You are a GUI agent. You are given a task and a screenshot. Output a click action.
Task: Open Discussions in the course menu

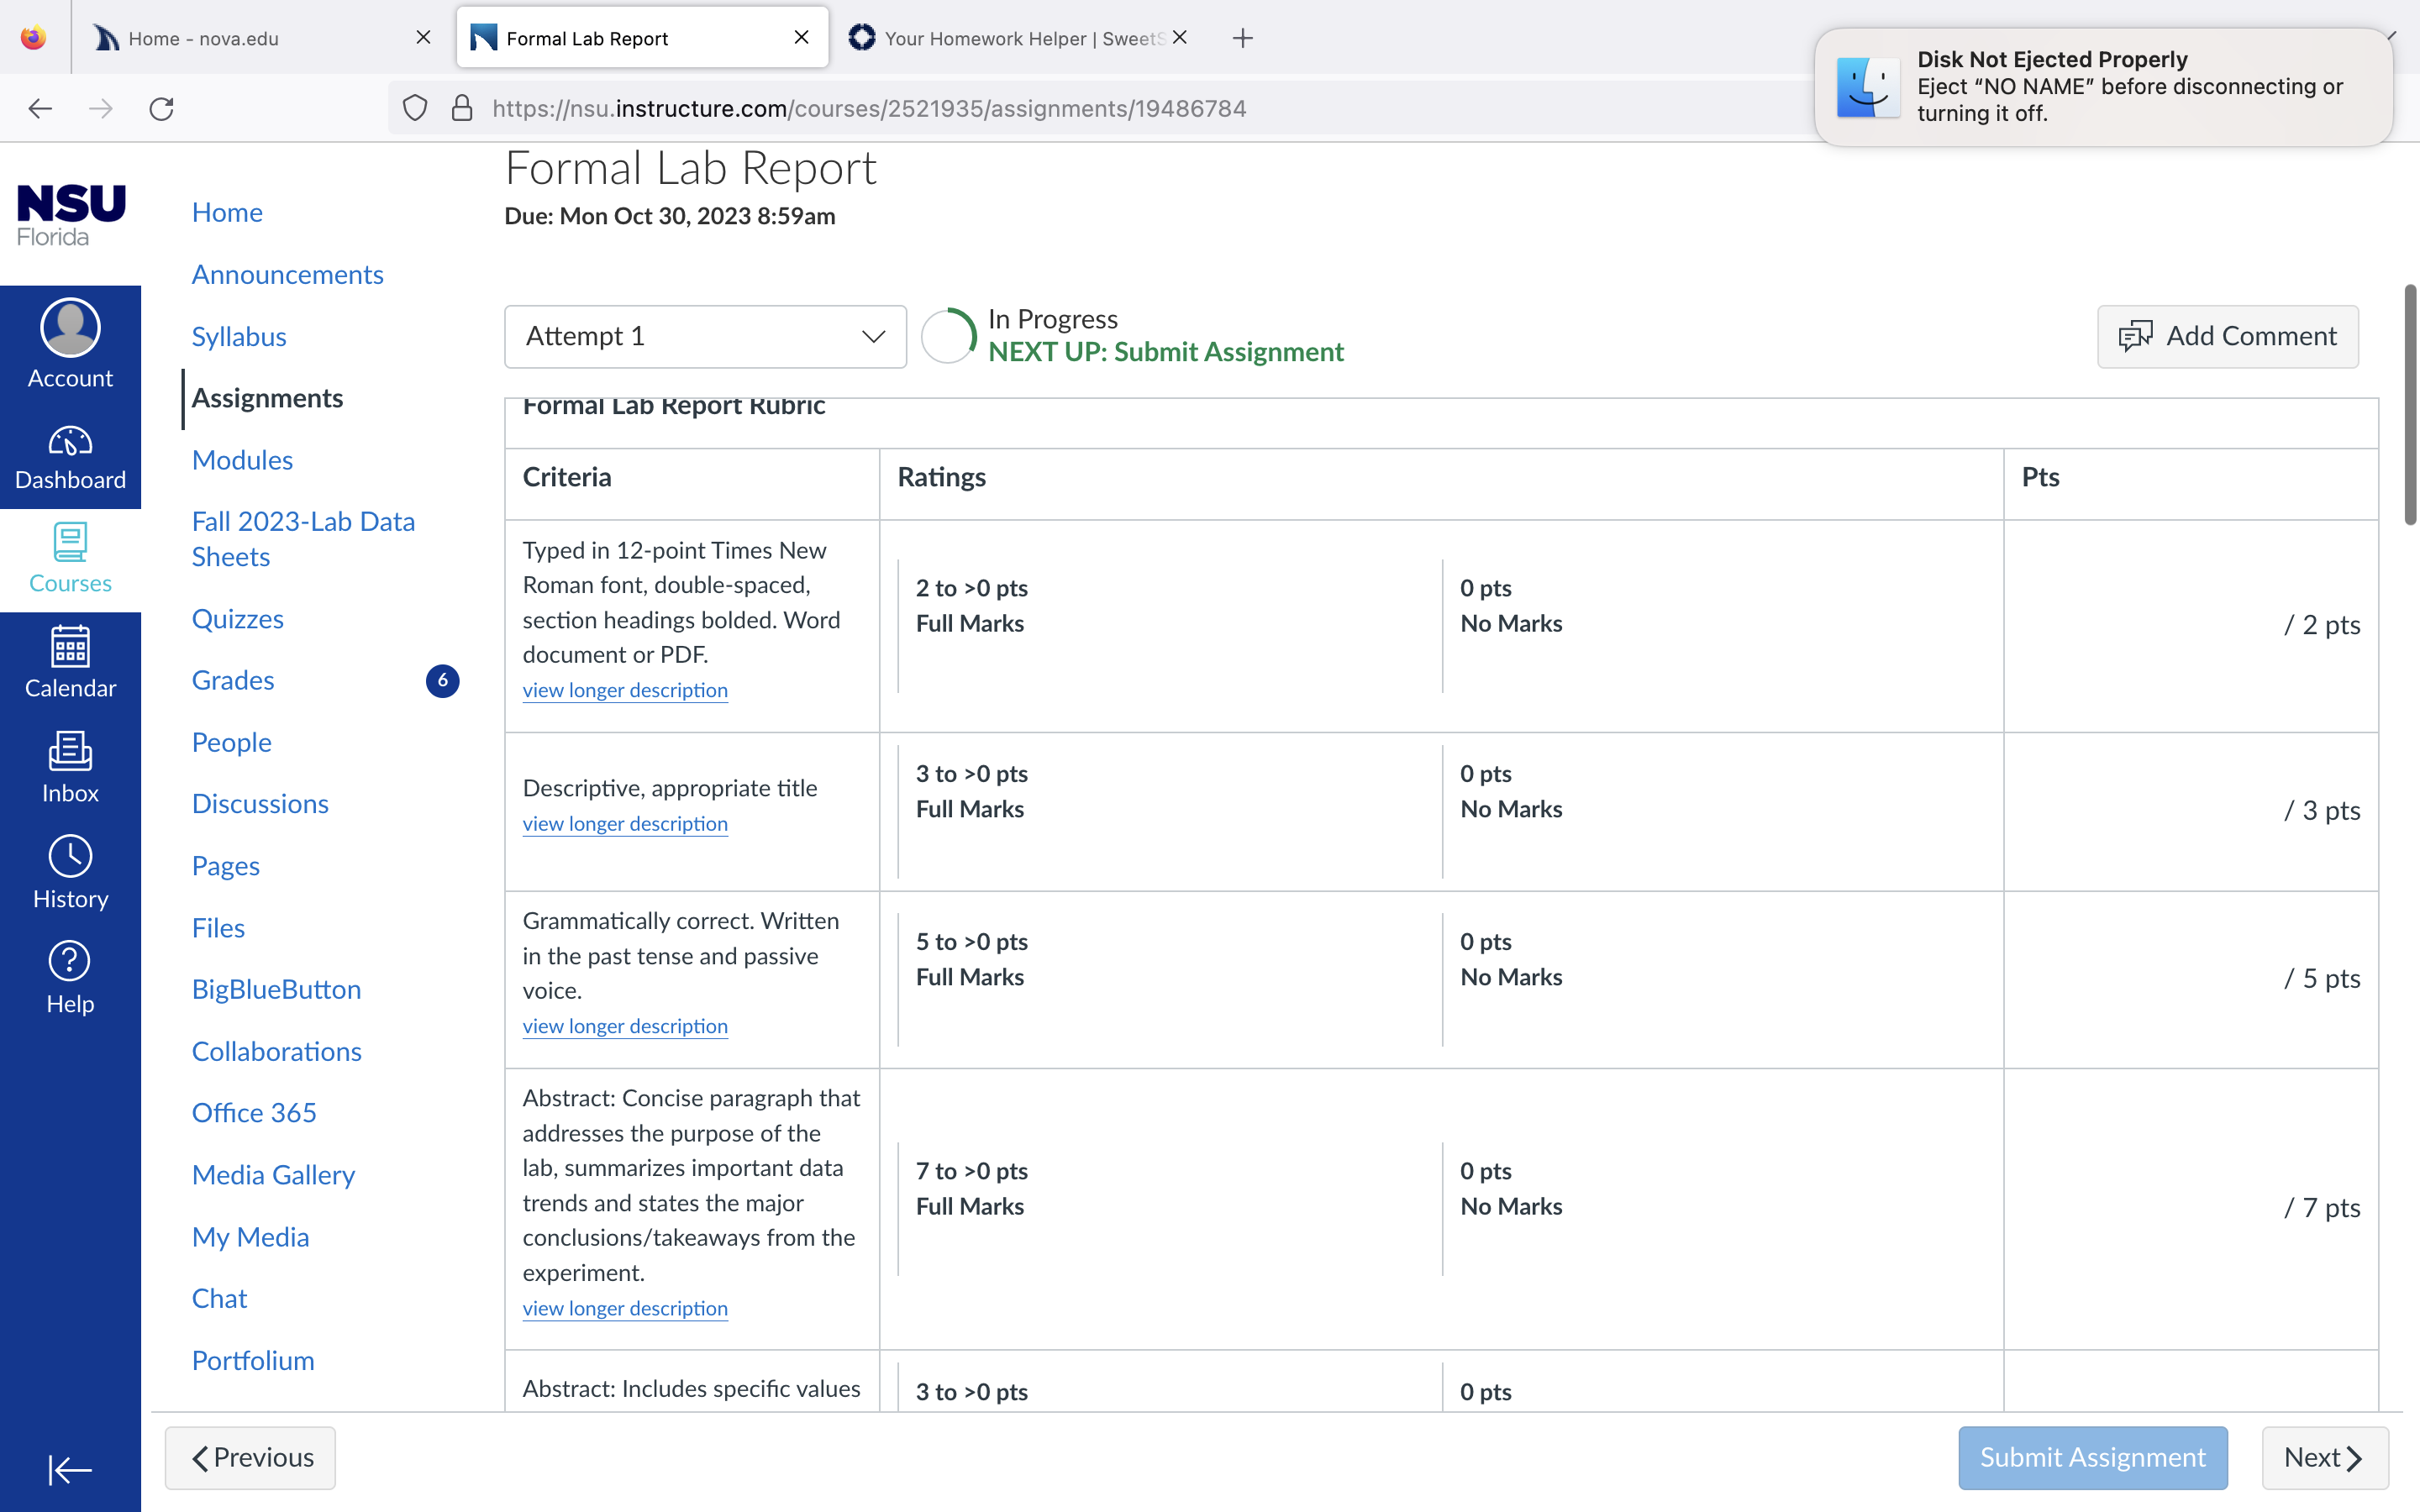(x=260, y=804)
